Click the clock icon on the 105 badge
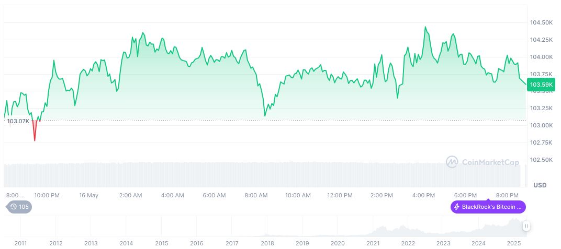 [x=13, y=207]
